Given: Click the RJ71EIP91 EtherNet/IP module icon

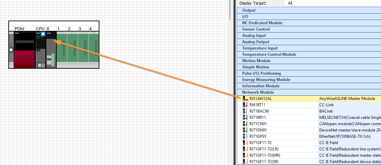Looking at the screenshot, I should point(246,136).
